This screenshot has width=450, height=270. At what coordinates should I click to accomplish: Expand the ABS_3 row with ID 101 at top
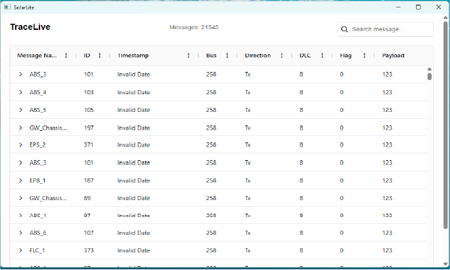coord(20,74)
